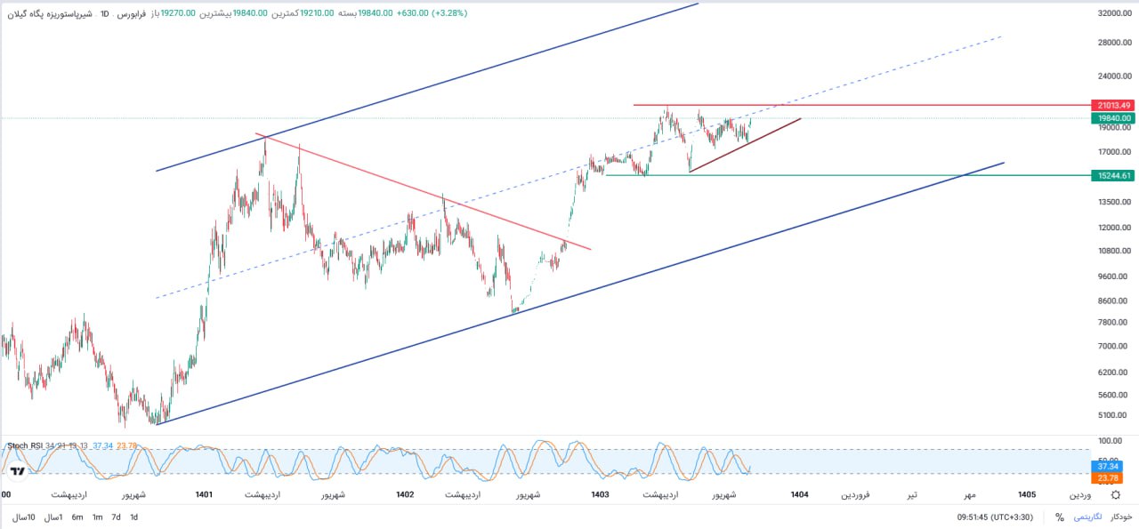This screenshot has width=1139, height=529.
Task: Click the Stoch RSI indicator title
Action: point(26,445)
